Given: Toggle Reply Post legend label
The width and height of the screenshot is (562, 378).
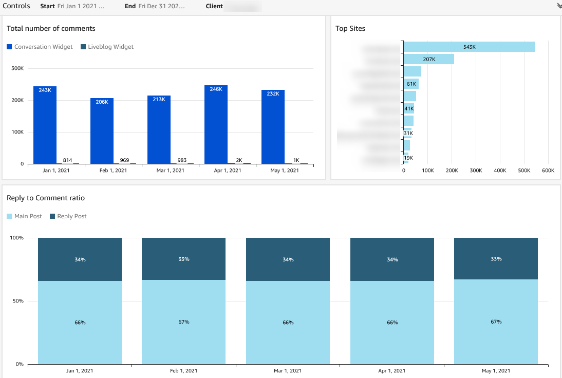Looking at the screenshot, I should tap(72, 216).
